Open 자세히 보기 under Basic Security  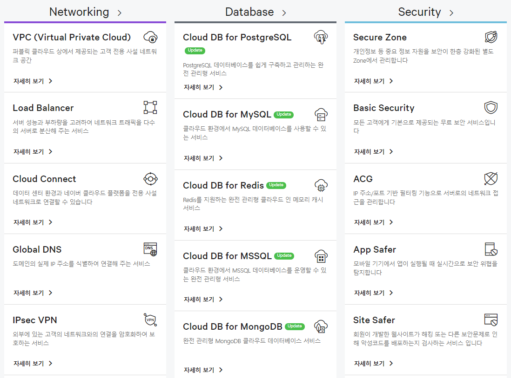tap(373, 151)
